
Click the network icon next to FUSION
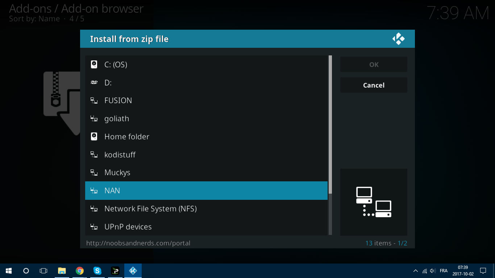point(94,101)
